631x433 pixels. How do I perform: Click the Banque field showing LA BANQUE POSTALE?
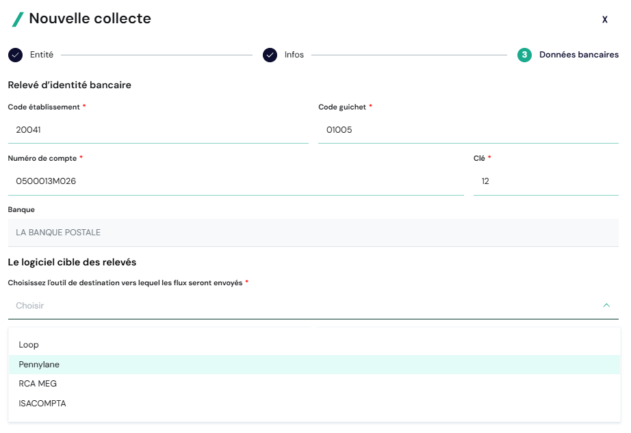pos(313,233)
